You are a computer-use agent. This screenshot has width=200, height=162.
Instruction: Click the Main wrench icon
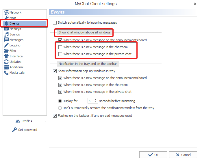click(x=6, y=18)
